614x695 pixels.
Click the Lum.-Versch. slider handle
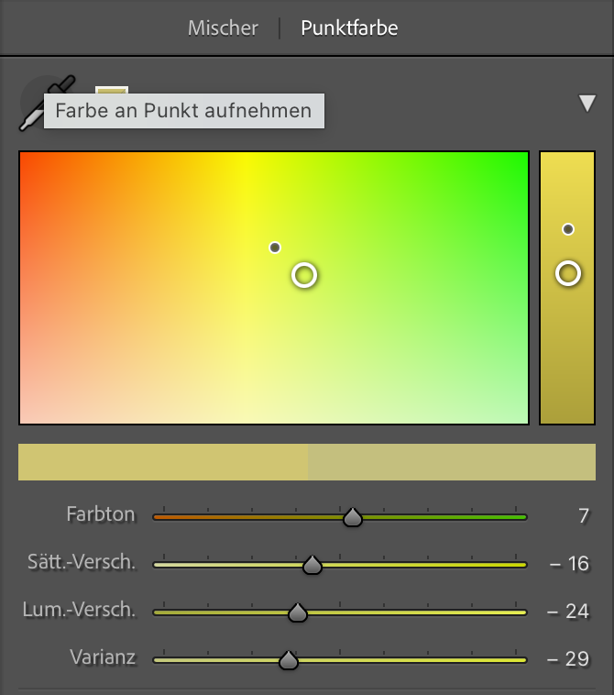click(298, 612)
